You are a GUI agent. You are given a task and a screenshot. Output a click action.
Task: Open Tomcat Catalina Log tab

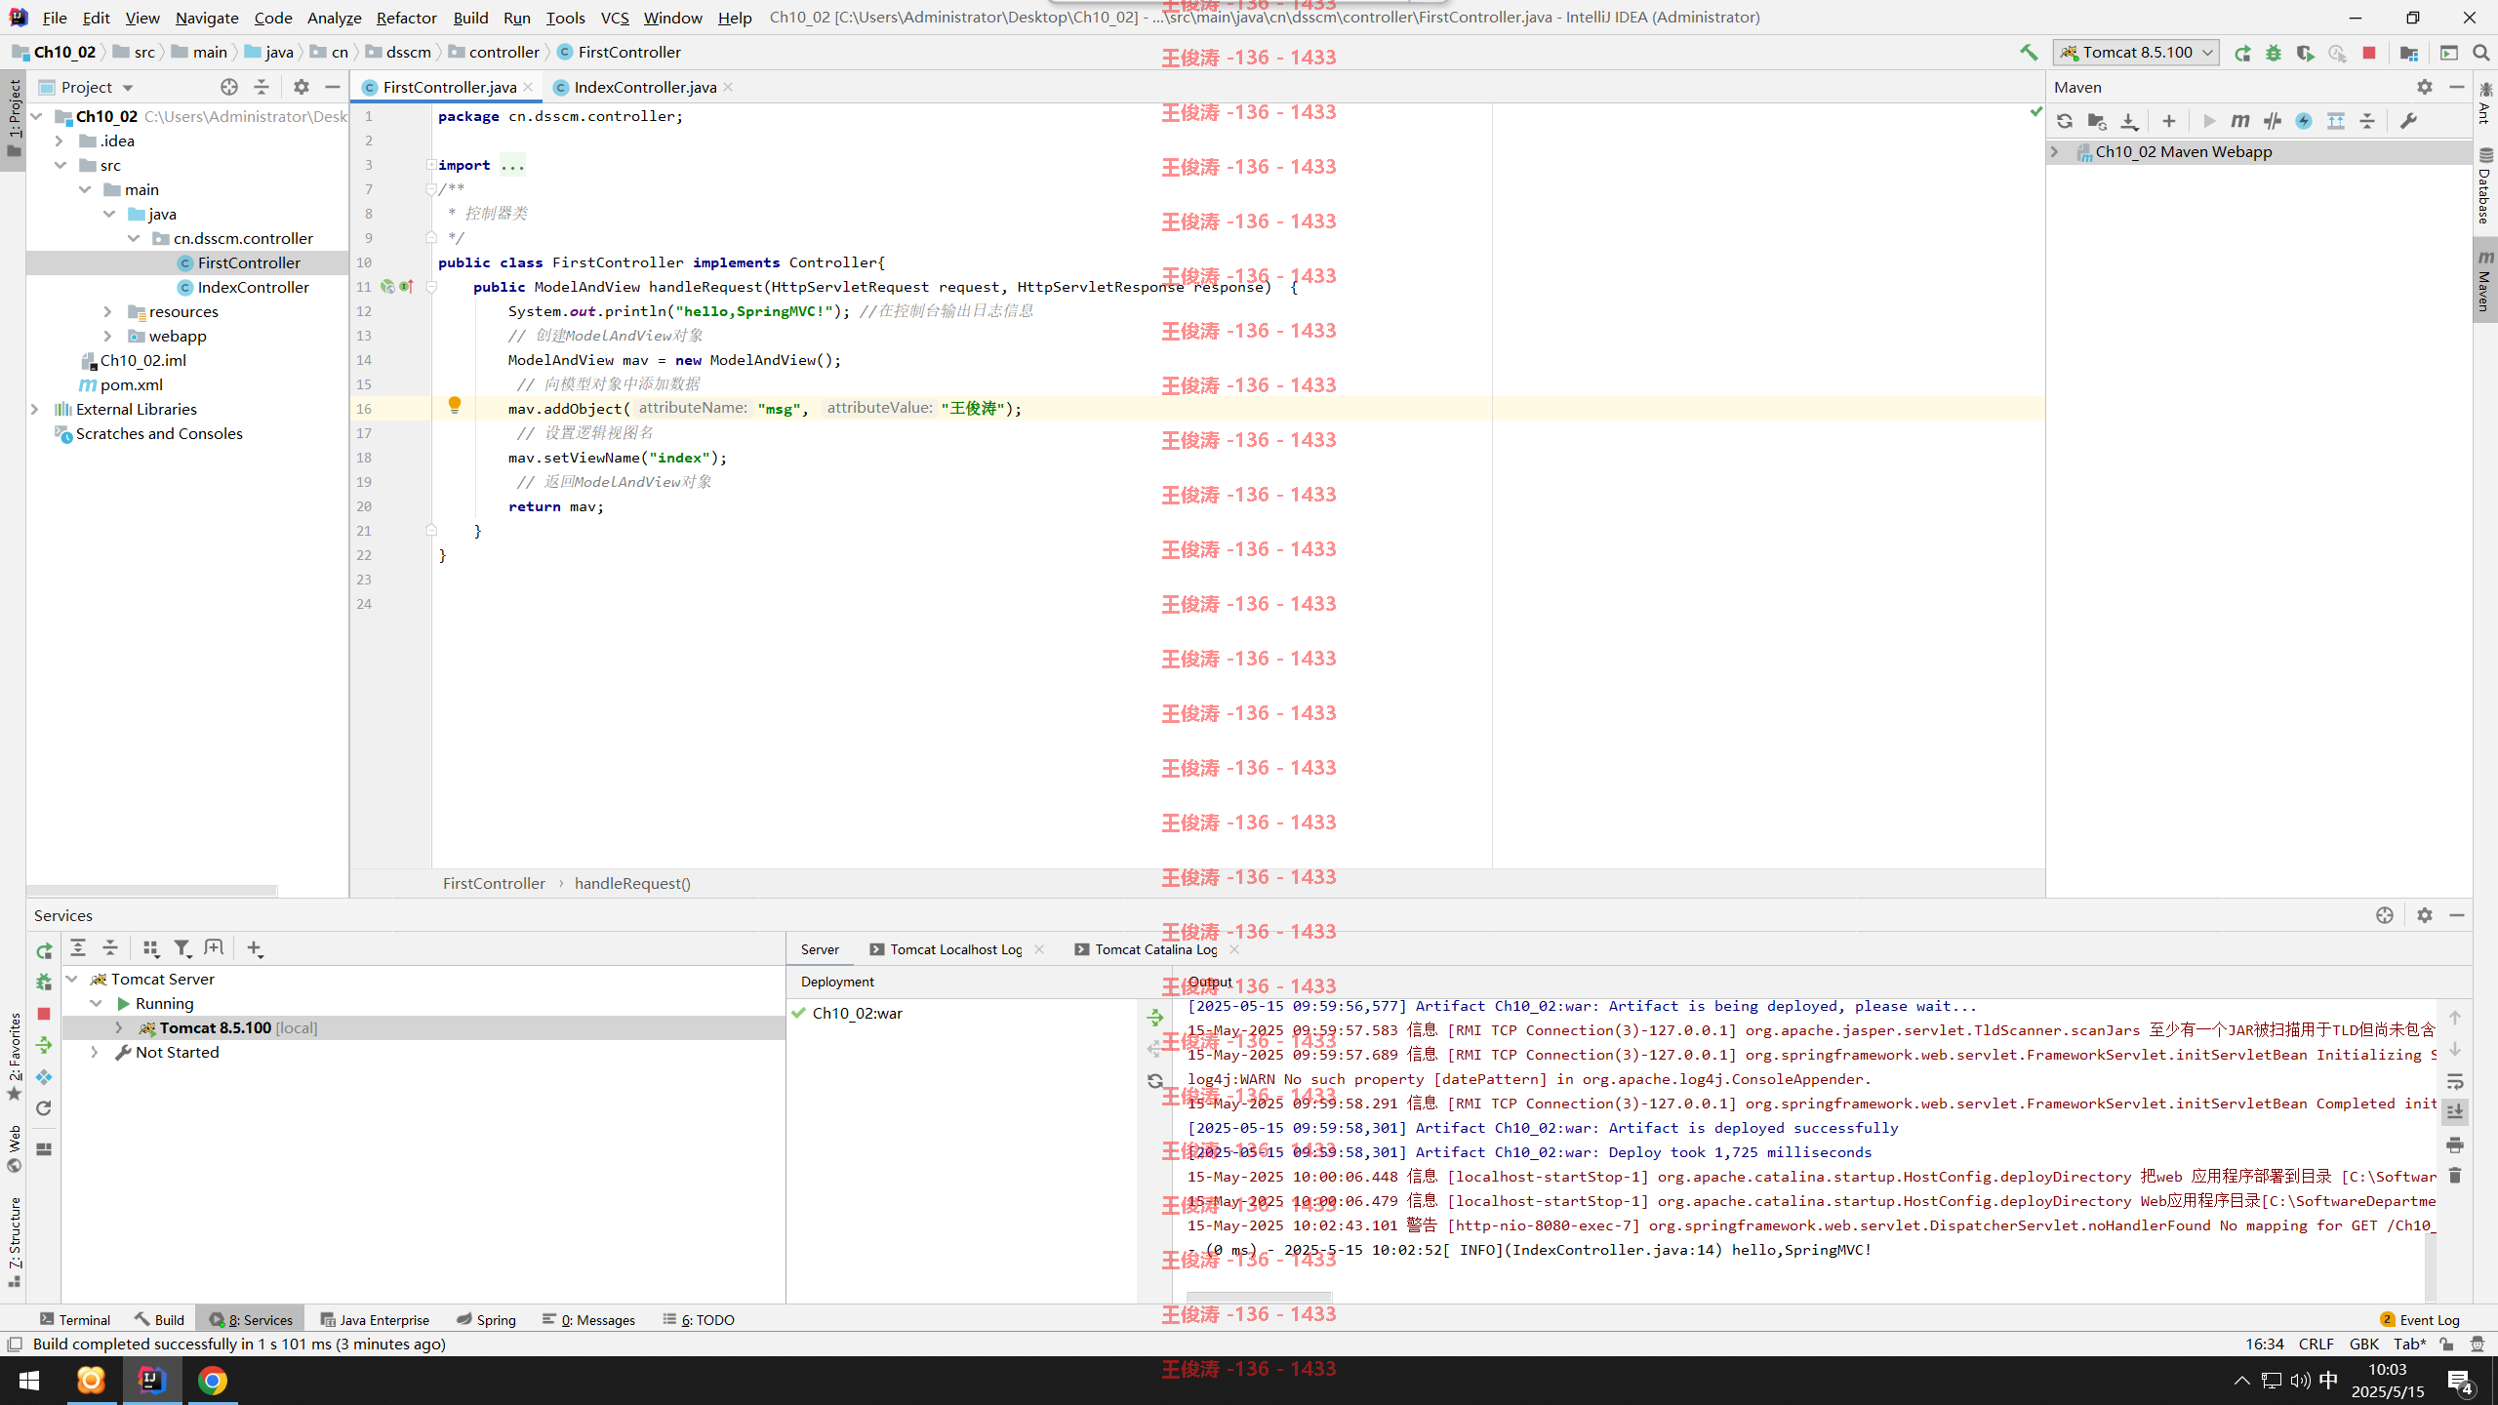1155,949
